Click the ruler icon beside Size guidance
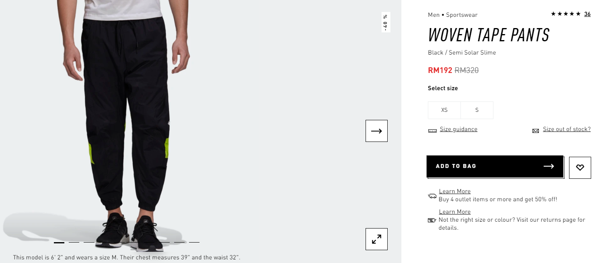Screen dimensions: 598x263 coord(432,131)
